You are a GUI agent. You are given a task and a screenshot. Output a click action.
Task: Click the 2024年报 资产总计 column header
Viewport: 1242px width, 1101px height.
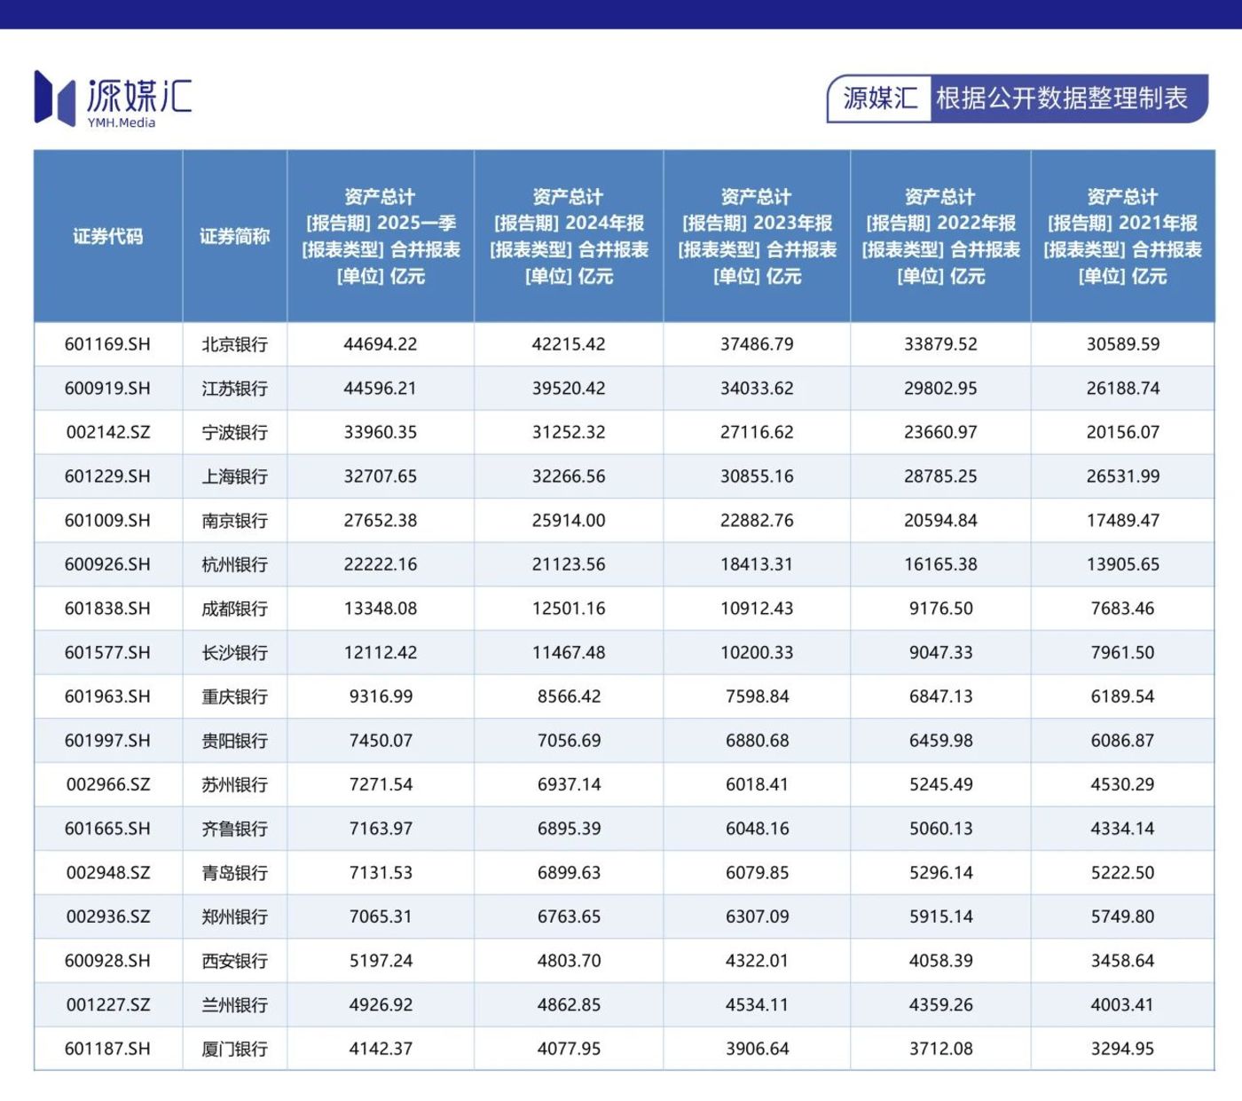pos(569,236)
